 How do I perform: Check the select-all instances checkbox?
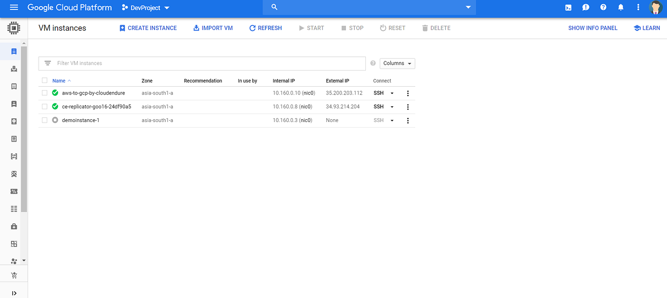44,81
